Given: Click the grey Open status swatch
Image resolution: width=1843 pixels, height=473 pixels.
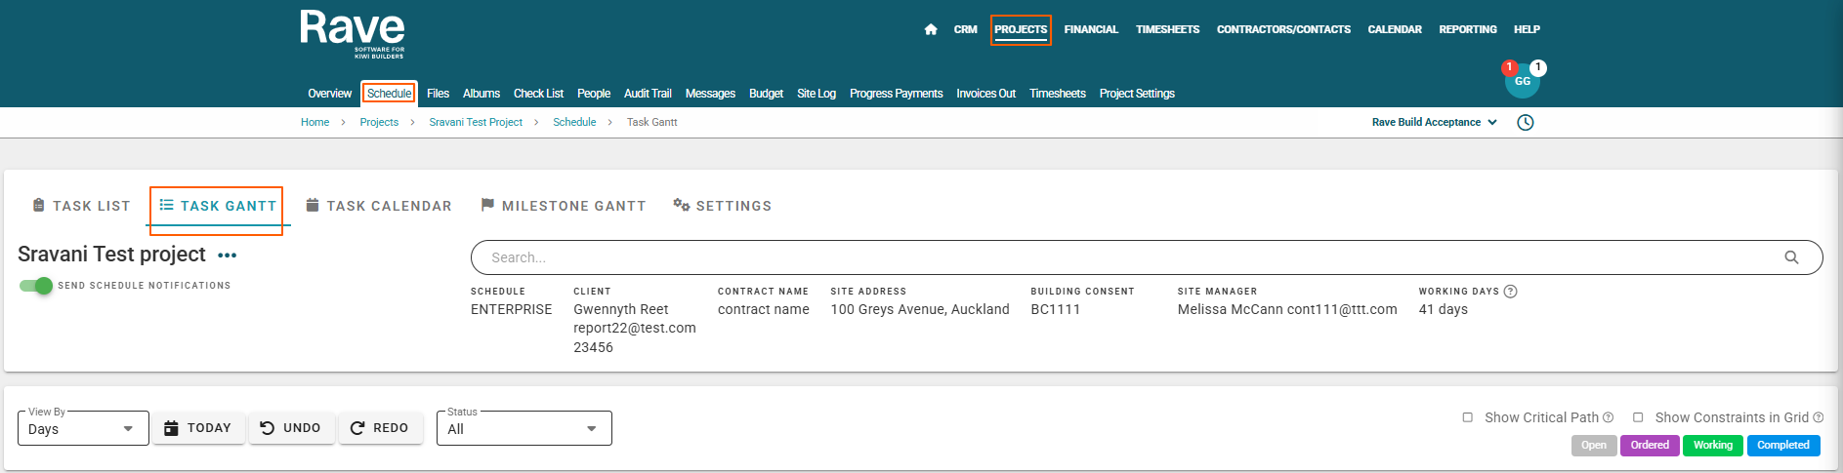Looking at the screenshot, I should [x=1593, y=446].
